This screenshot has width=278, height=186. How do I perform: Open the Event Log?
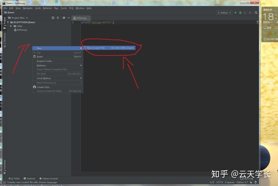[247, 179]
